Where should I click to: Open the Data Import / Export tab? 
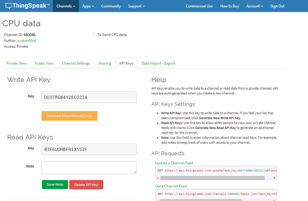click(x=158, y=63)
